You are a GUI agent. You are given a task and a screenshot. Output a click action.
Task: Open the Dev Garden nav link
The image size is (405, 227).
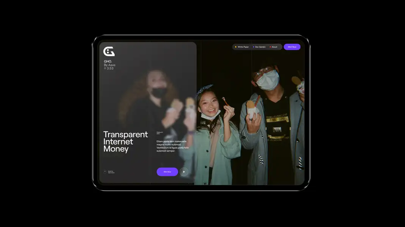259,47
